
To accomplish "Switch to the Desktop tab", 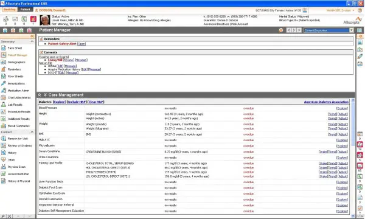I will click(10, 10).
